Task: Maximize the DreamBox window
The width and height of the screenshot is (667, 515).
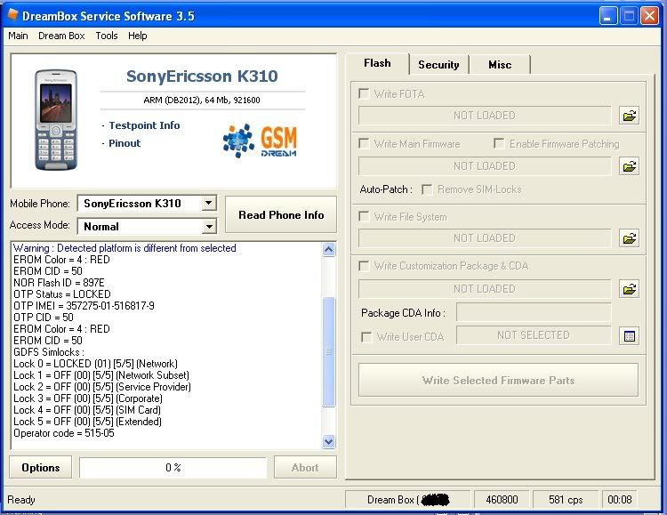Action: point(629,16)
